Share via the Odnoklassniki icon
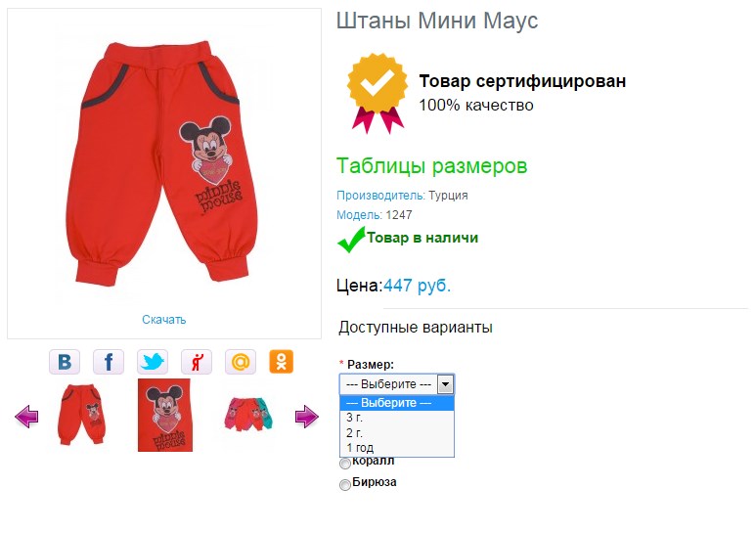755x533 pixels. tap(282, 362)
